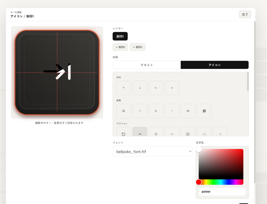This screenshot has height=204, width=267.
Task: Select the rotate-back escape icon
Action: click(123, 132)
